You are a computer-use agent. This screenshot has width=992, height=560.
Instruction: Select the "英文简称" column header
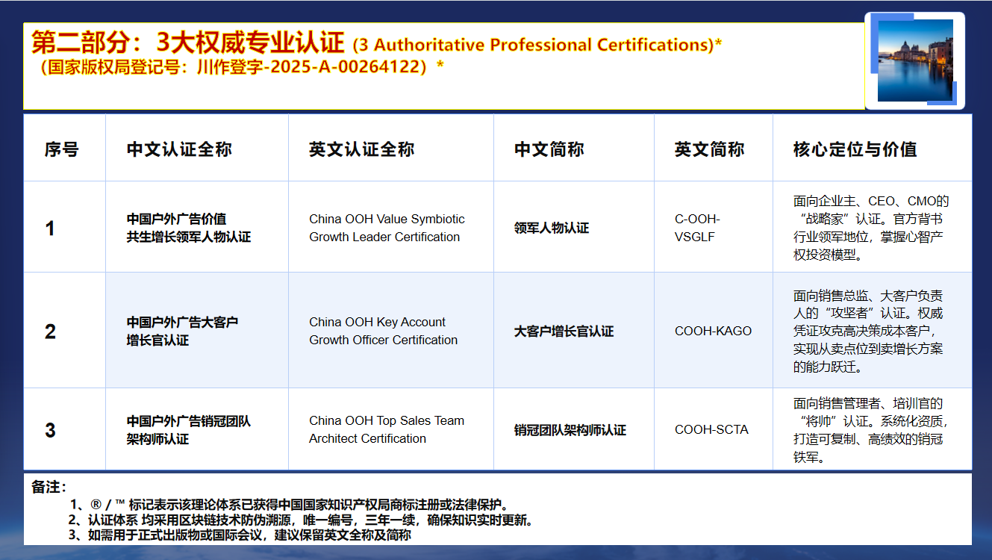click(x=709, y=149)
